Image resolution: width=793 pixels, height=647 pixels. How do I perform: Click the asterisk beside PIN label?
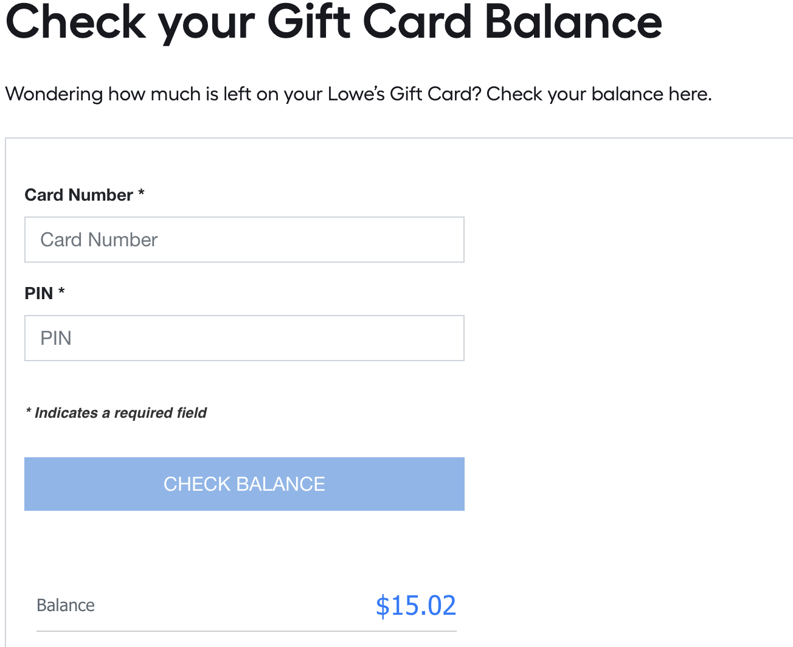[x=61, y=292]
